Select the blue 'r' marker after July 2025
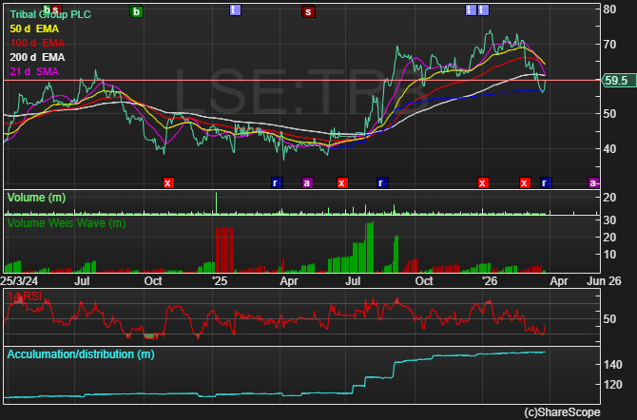This screenshot has height=420, width=637. pos(381,182)
